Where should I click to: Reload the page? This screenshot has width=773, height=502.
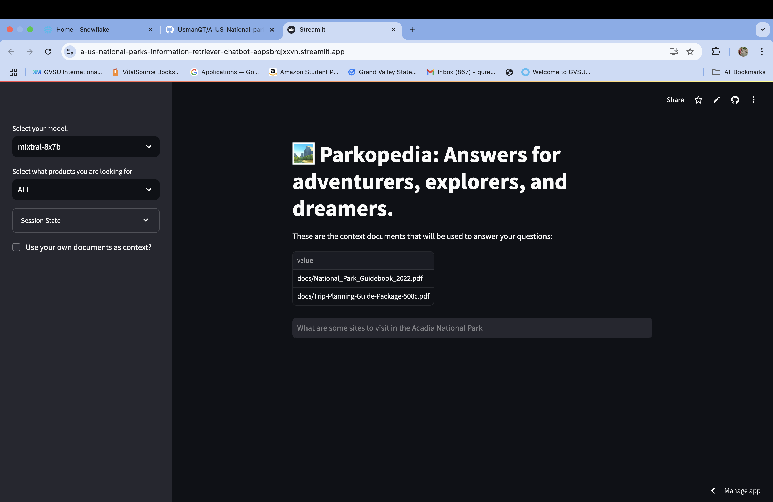pyautogui.click(x=48, y=52)
